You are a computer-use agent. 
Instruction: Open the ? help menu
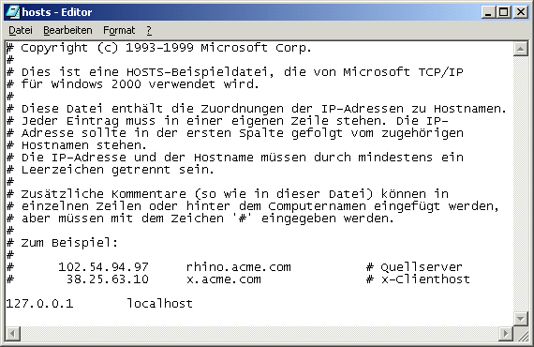click(149, 31)
